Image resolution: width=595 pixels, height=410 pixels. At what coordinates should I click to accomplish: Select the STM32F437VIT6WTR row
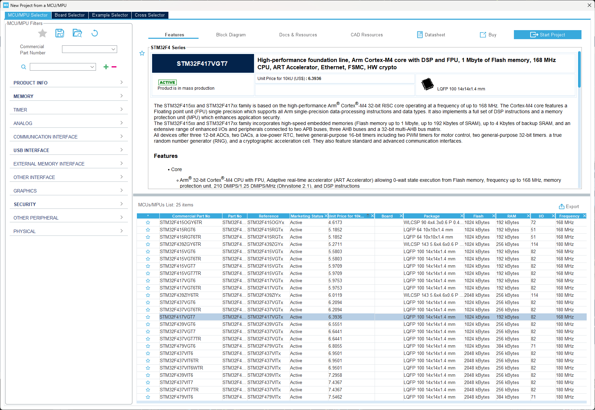(x=361, y=368)
